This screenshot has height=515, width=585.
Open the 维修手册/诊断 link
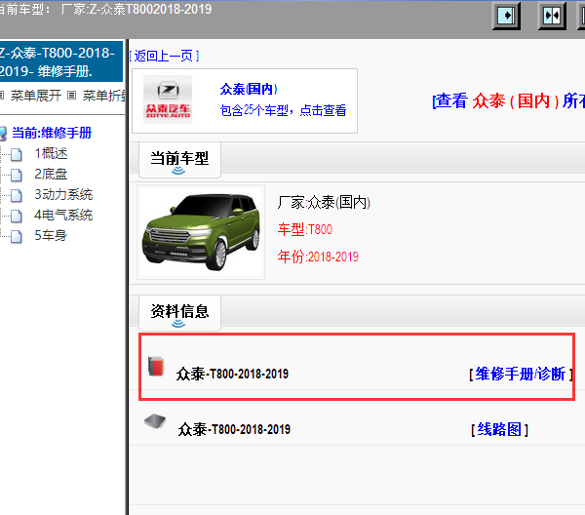(x=521, y=374)
